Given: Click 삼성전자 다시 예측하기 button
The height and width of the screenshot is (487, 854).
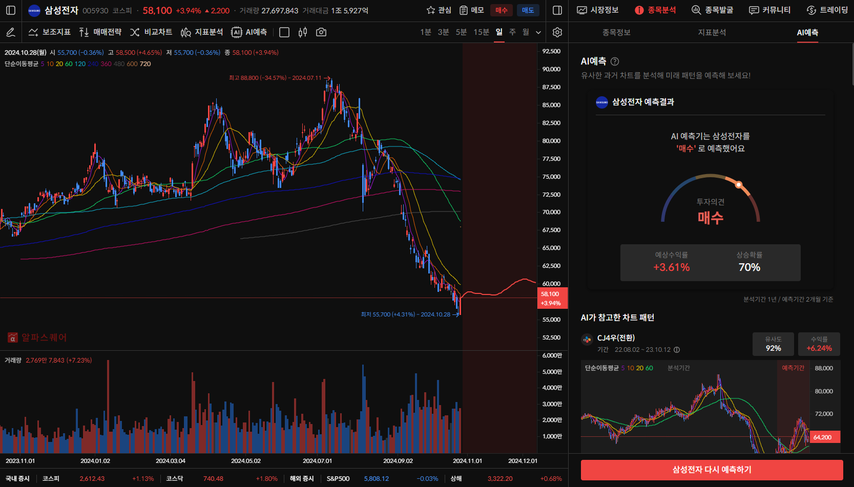Looking at the screenshot, I should 712,470.
